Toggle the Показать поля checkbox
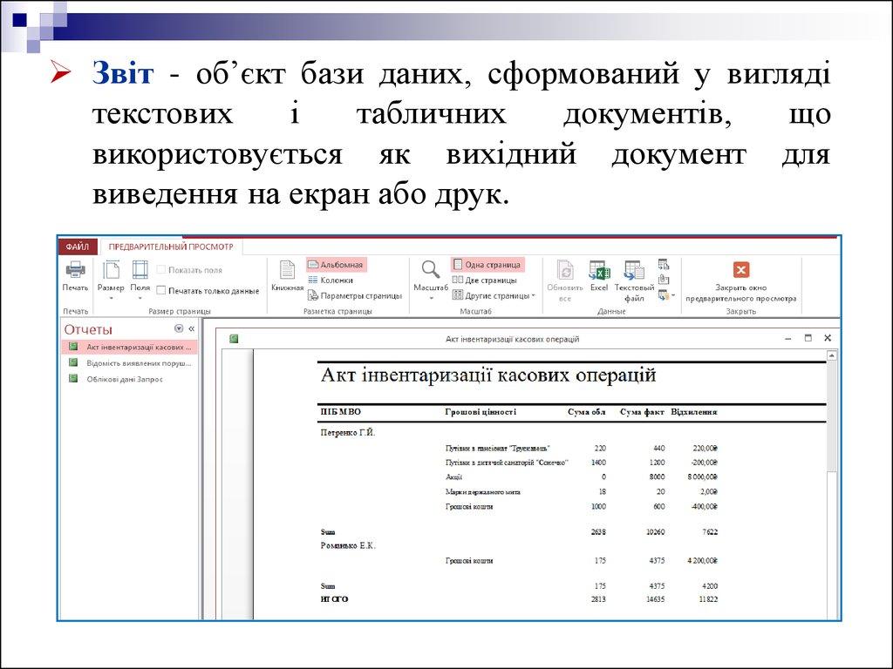The width and height of the screenshot is (893, 669). tap(161, 270)
